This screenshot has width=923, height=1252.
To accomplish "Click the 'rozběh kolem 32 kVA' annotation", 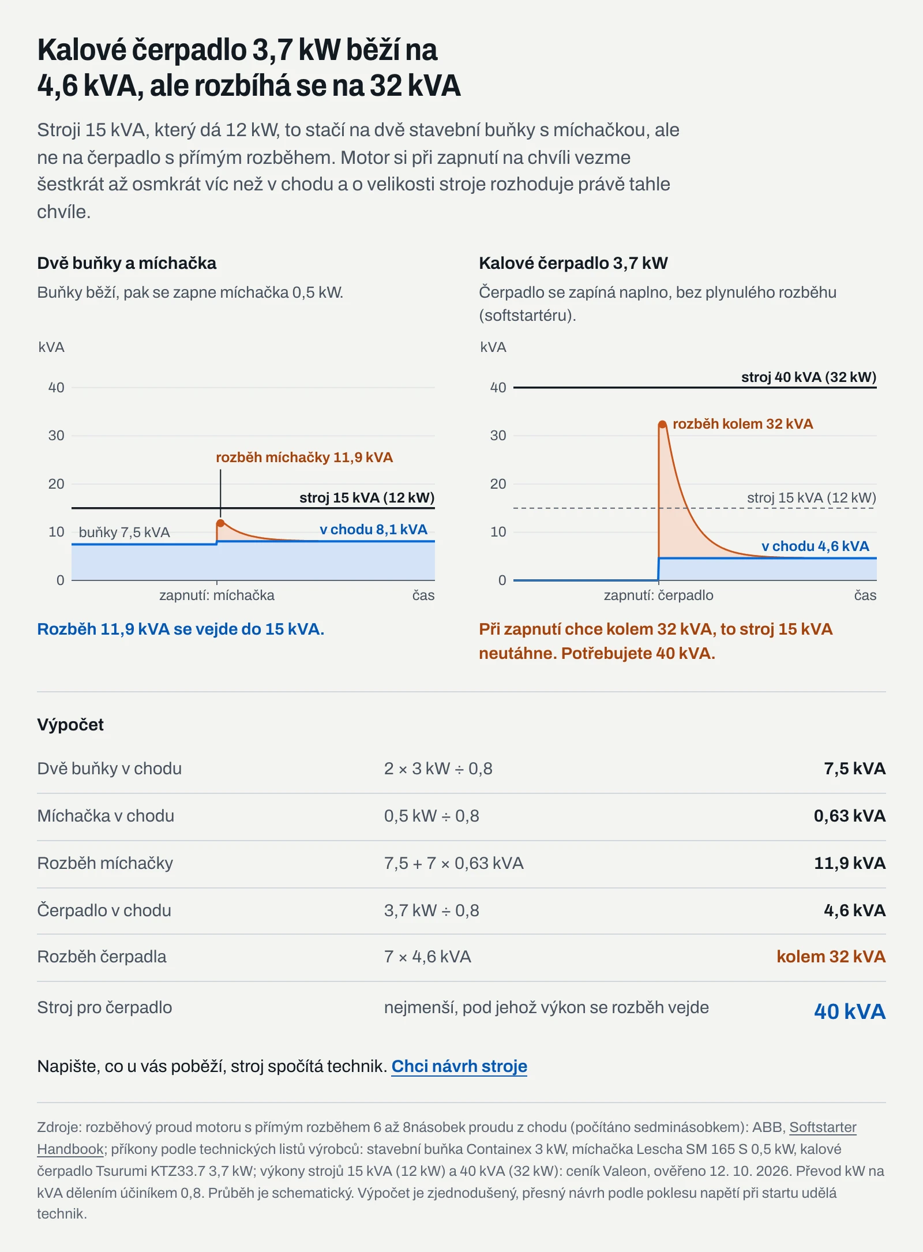I will pyautogui.click(x=743, y=424).
